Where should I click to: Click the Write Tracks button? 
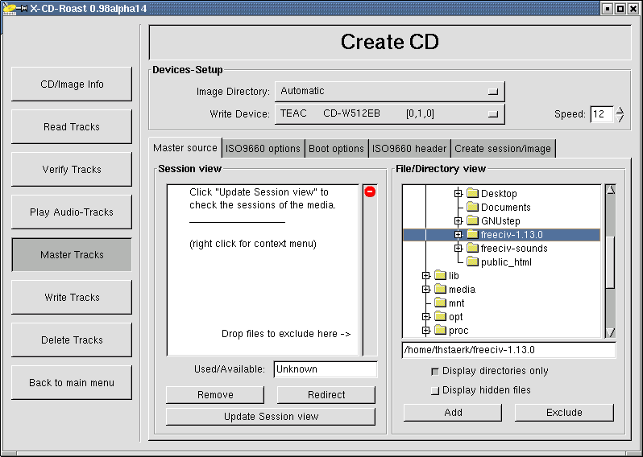[x=72, y=298]
